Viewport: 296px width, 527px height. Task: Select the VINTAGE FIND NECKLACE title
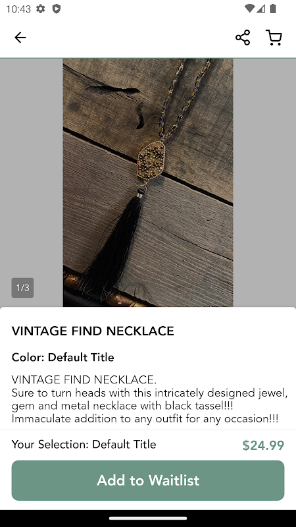pos(93,331)
